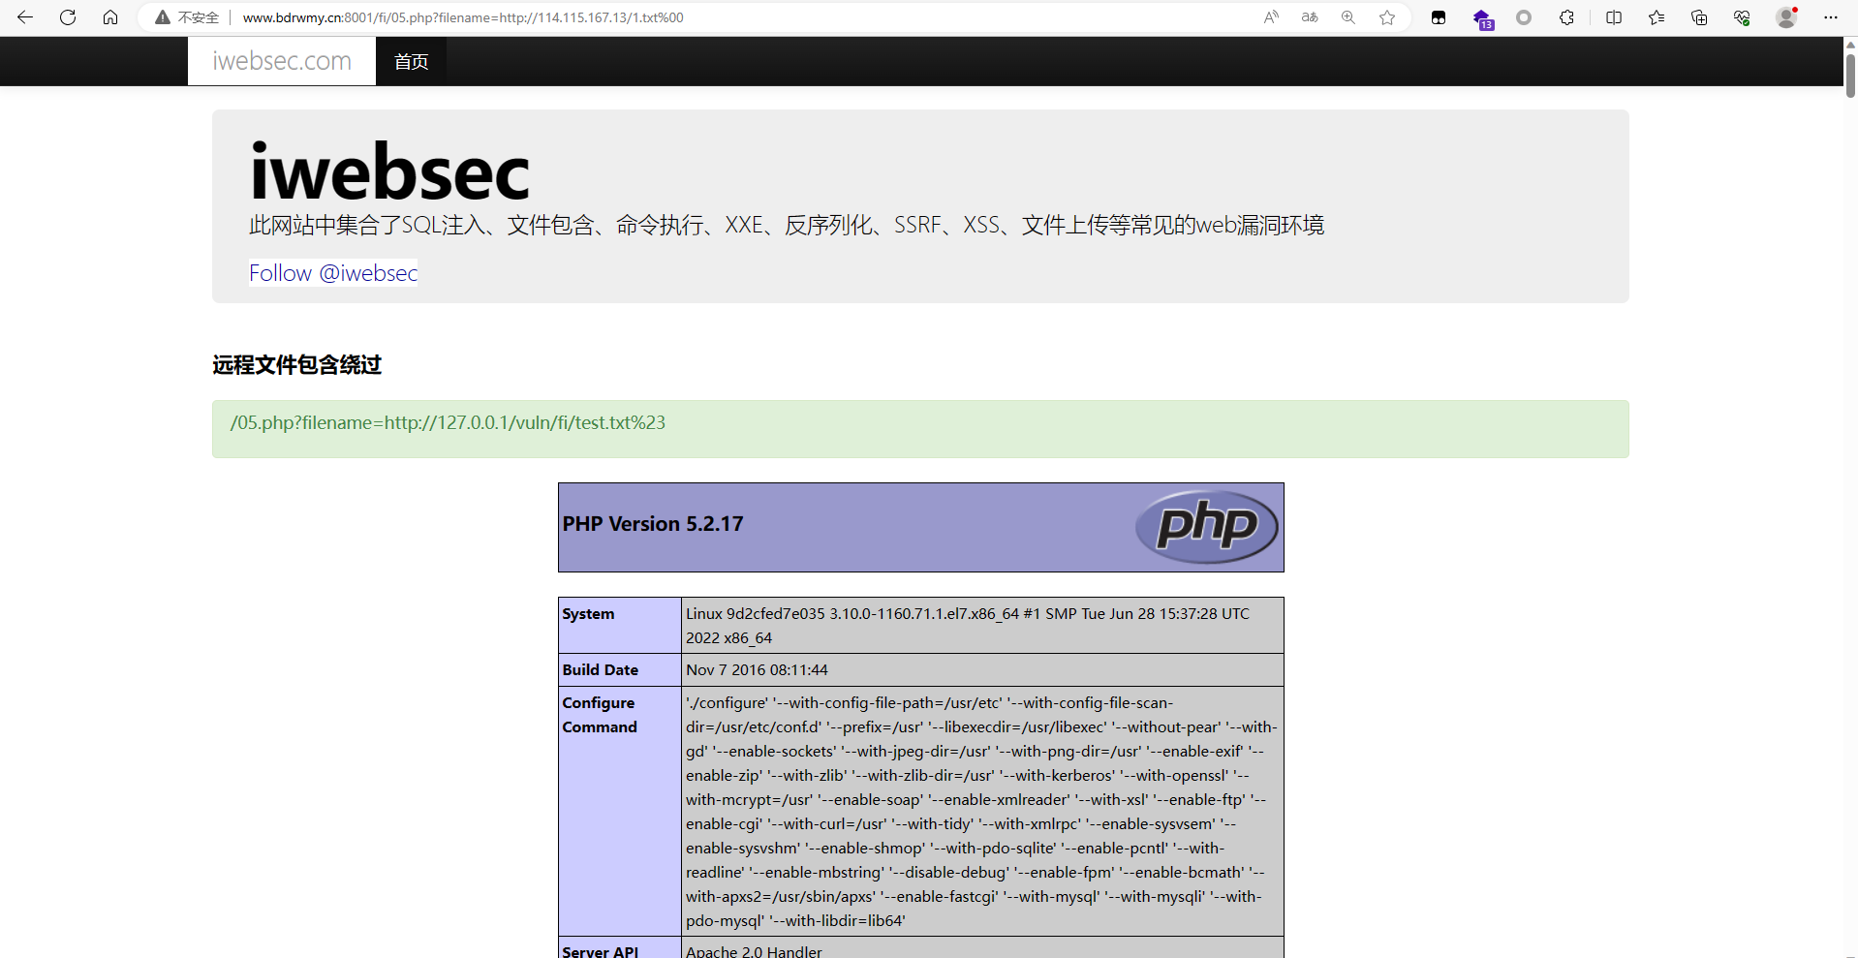Click the Linux 9d2cfed7e035 system value

pyautogui.click(x=968, y=626)
